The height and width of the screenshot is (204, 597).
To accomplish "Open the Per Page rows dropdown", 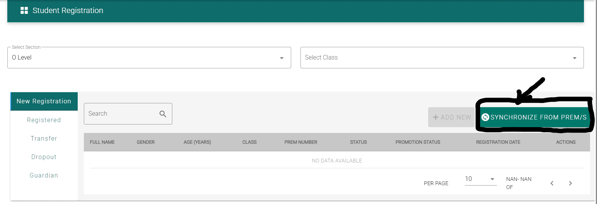I will (x=492, y=179).
